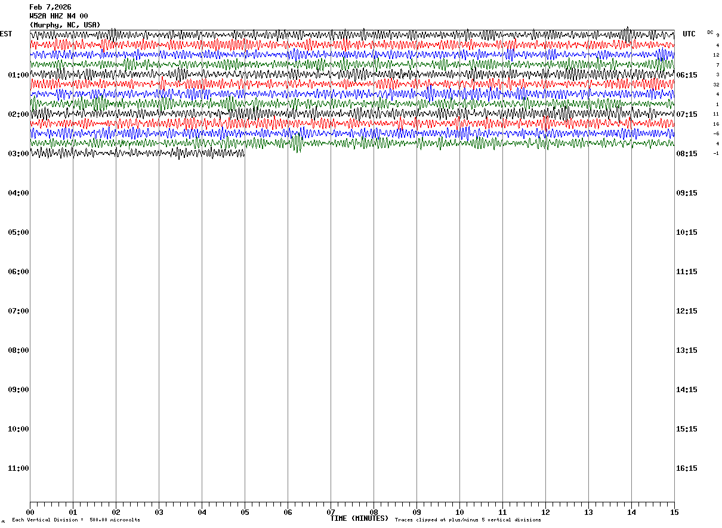Click minute tick label "09" on time axis
This screenshot has height=528, width=722.
click(x=416, y=513)
